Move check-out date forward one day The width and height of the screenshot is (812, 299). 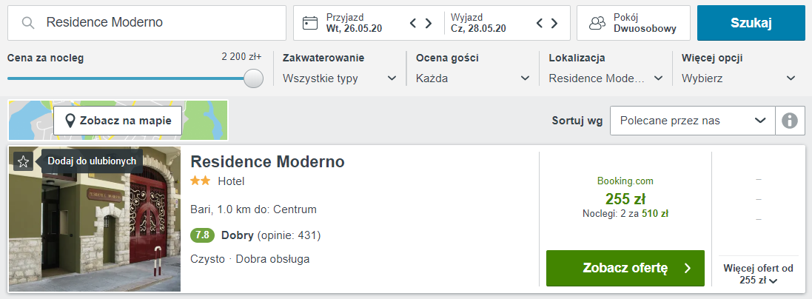point(555,23)
